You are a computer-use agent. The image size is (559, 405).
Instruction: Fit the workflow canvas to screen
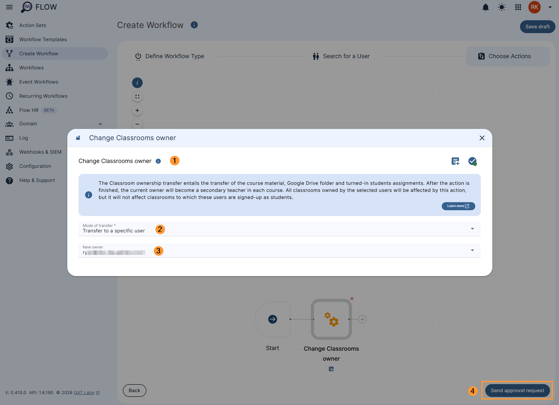[x=137, y=96]
